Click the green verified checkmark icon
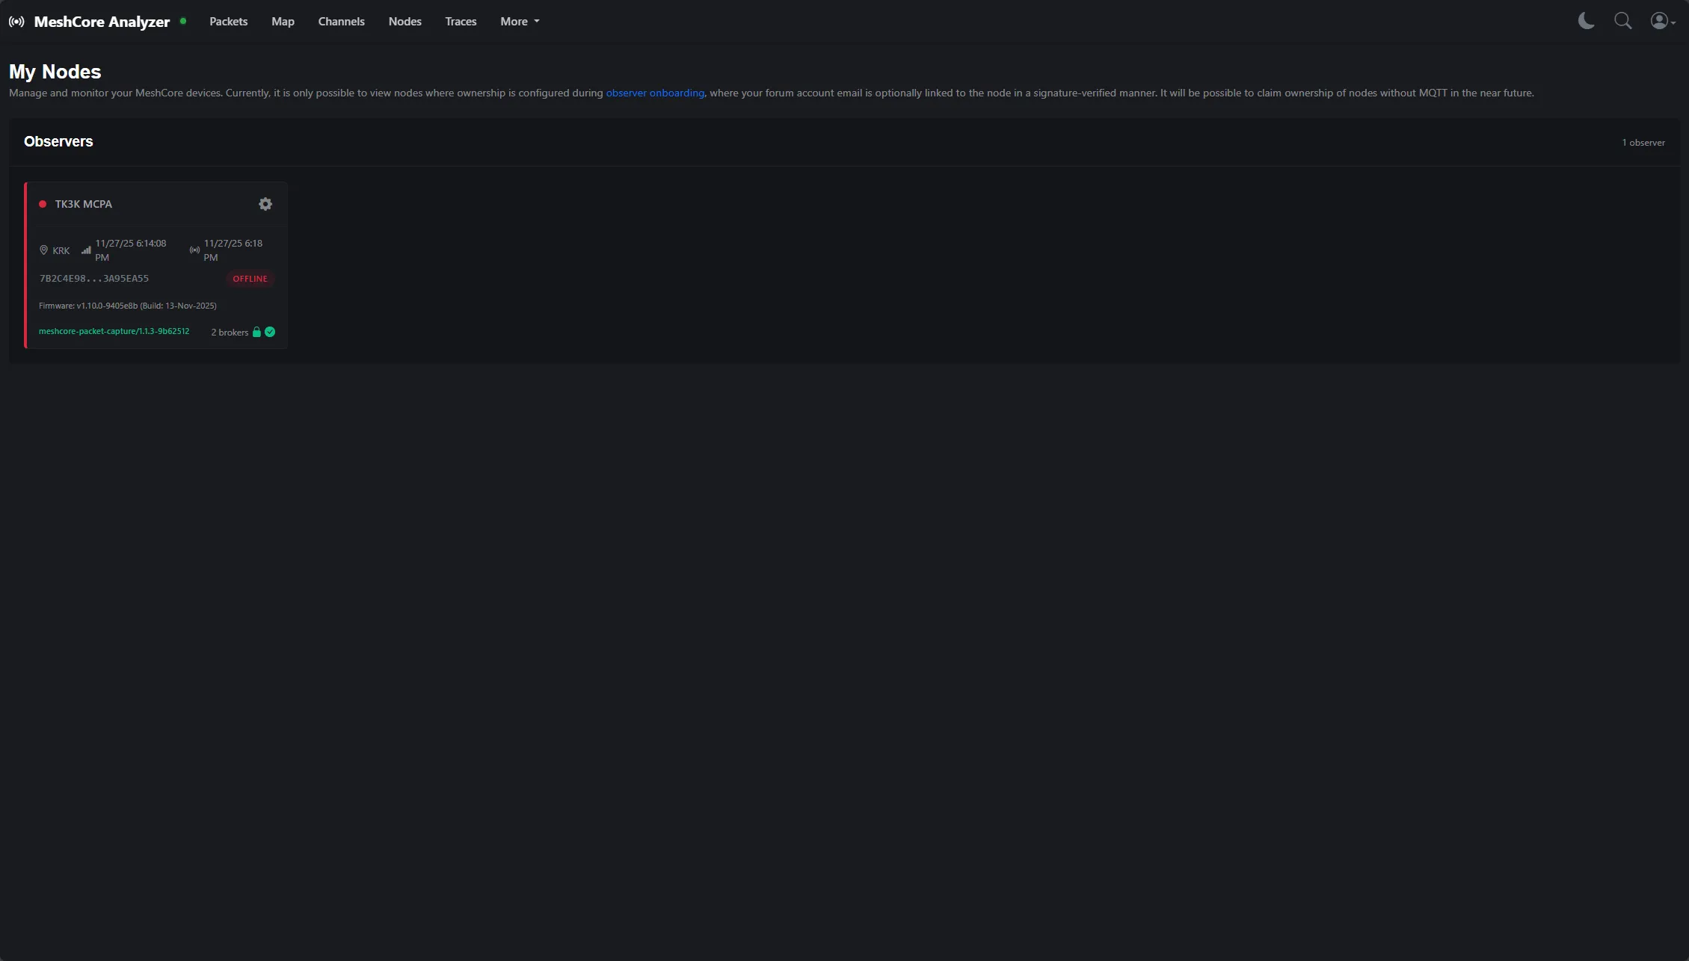The image size is (1689, 961). coord(270,332)
